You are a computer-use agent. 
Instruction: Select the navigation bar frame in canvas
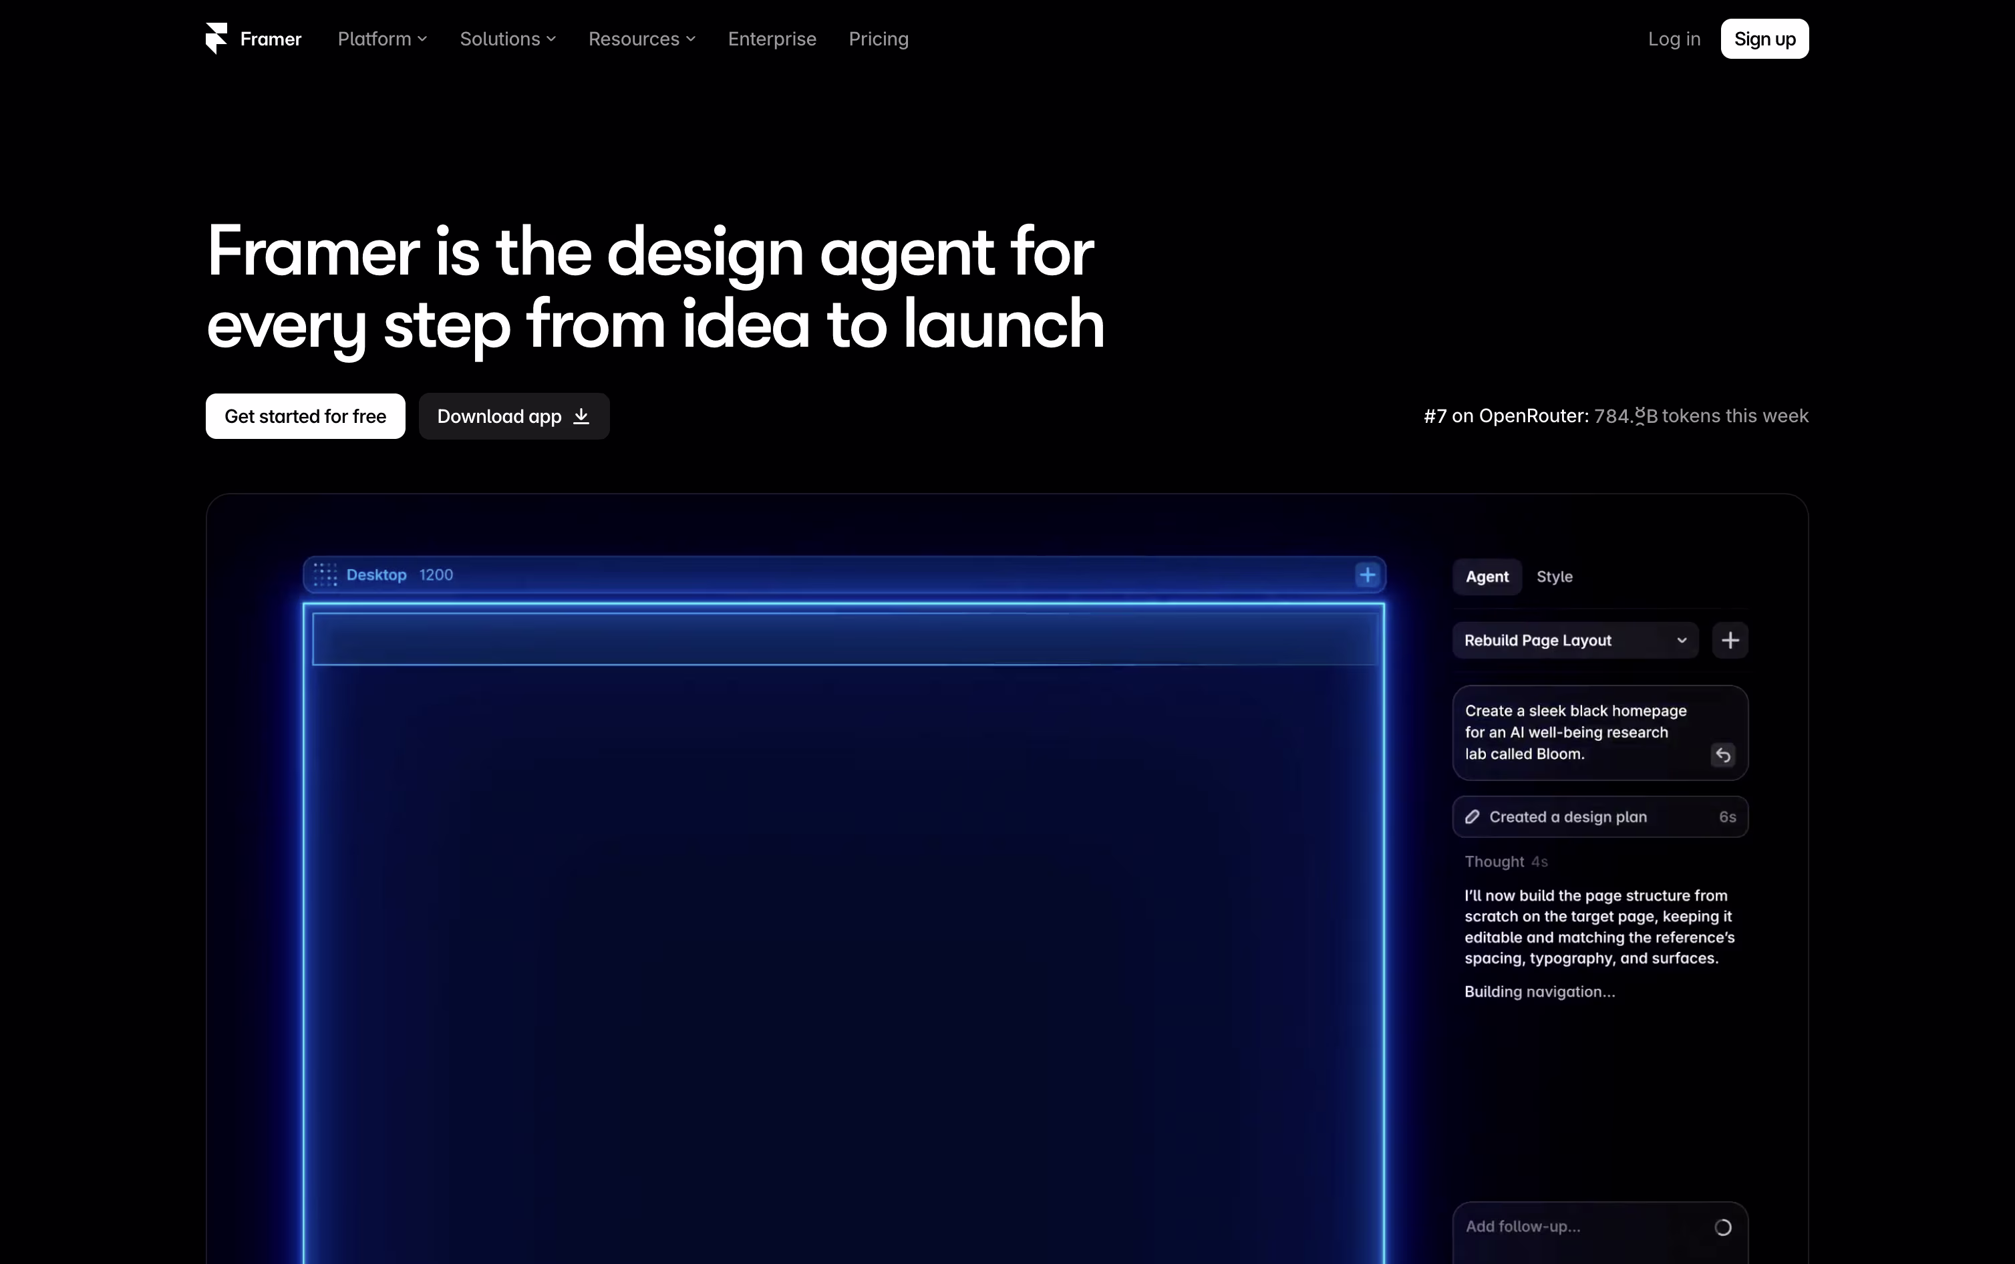(844, 639)
